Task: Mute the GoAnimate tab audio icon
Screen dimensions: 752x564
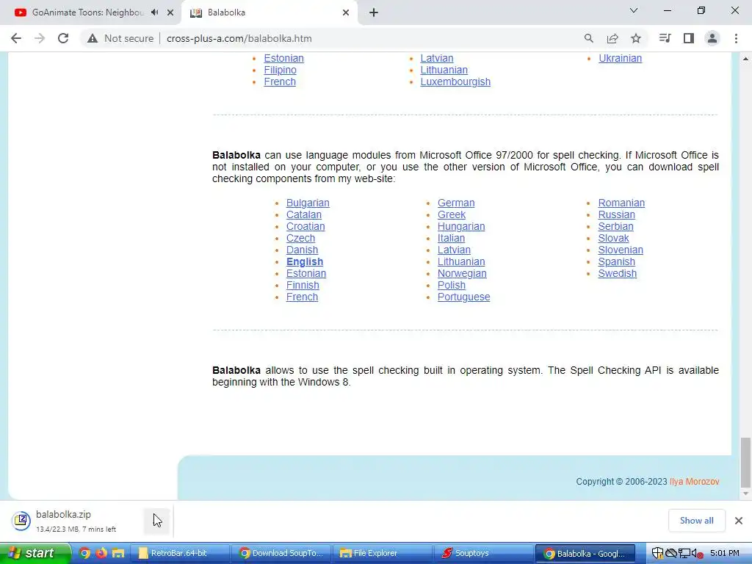Action: coord(154,12)
